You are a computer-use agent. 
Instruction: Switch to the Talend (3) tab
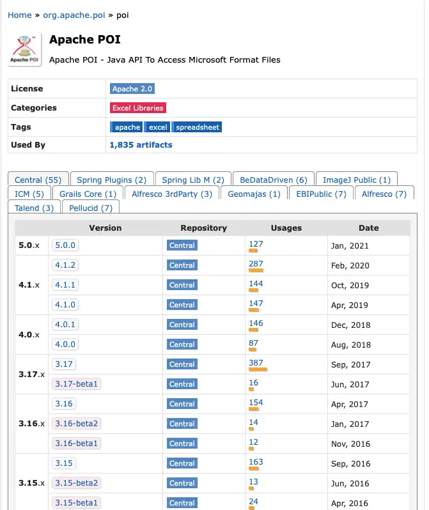[34, 208]
